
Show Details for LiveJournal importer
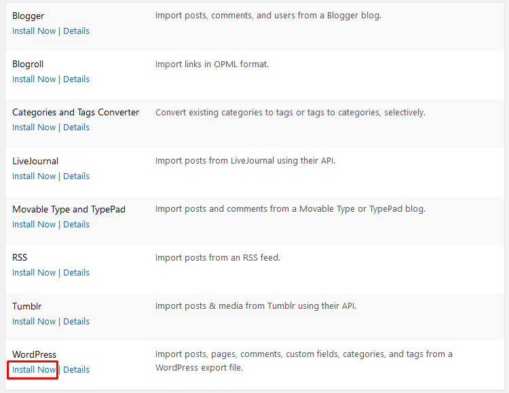[x=76, y=176]
